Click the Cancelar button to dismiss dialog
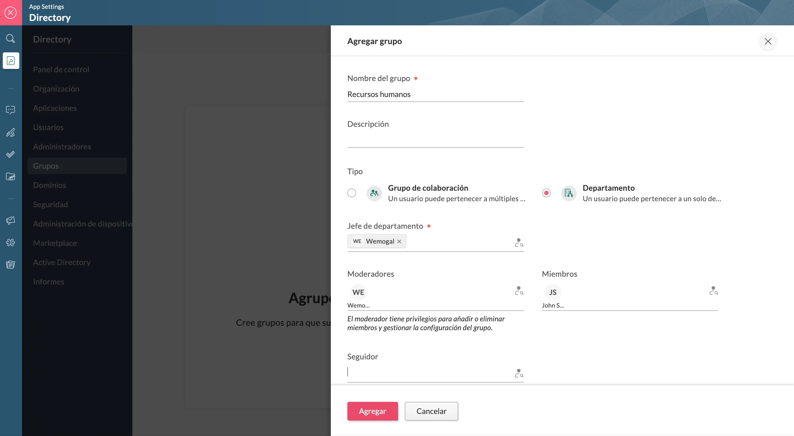Image resolution: width=794 pixels, height=436 pixels. pyautogui.click(x=431, y=411)
